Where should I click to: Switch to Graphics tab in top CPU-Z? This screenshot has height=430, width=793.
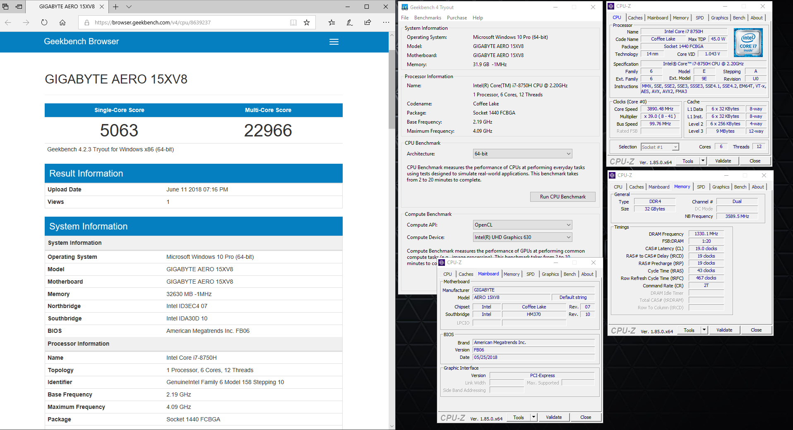click(719, 18)
